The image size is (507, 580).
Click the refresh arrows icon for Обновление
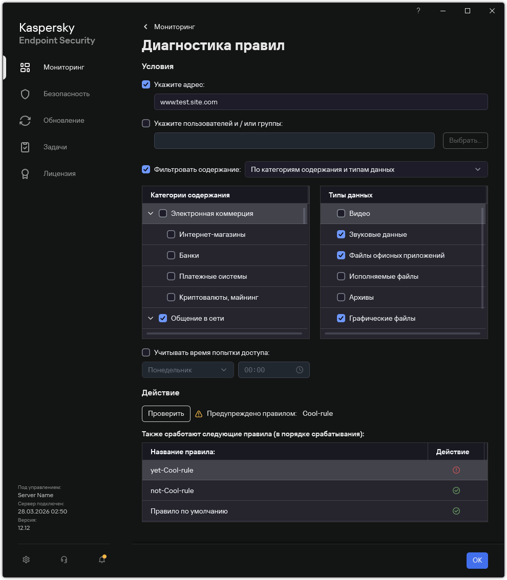tap(25, 121)
